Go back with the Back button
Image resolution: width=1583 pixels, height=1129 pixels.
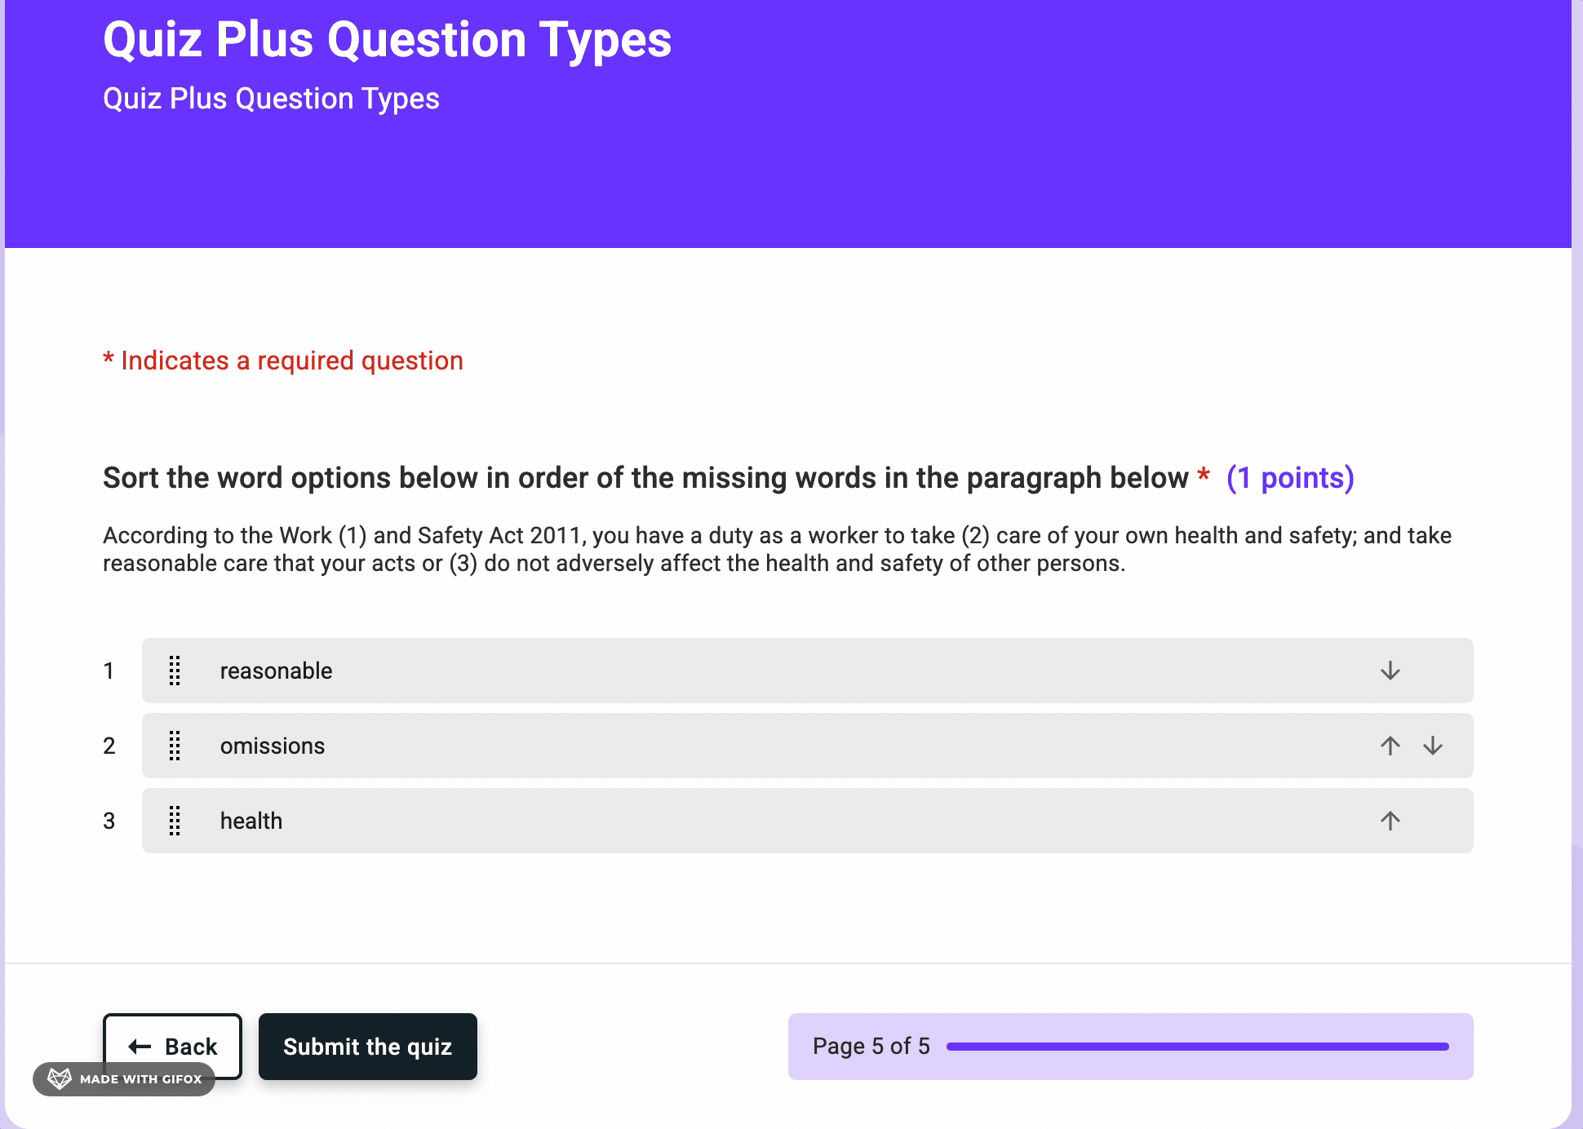tap(172, 1047)
